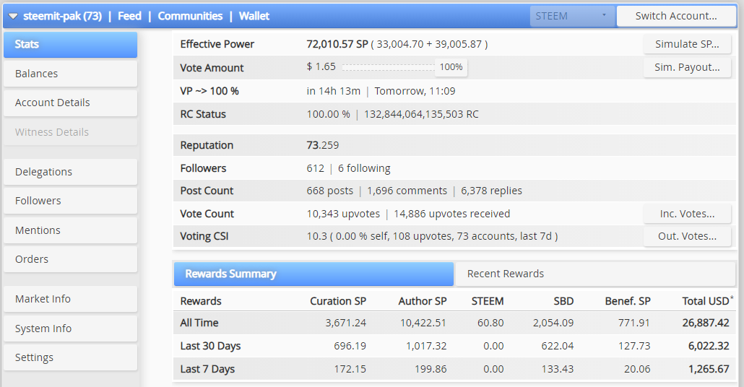
Task: Open the Mentions sidebar tab
Action: click(70, 230)
